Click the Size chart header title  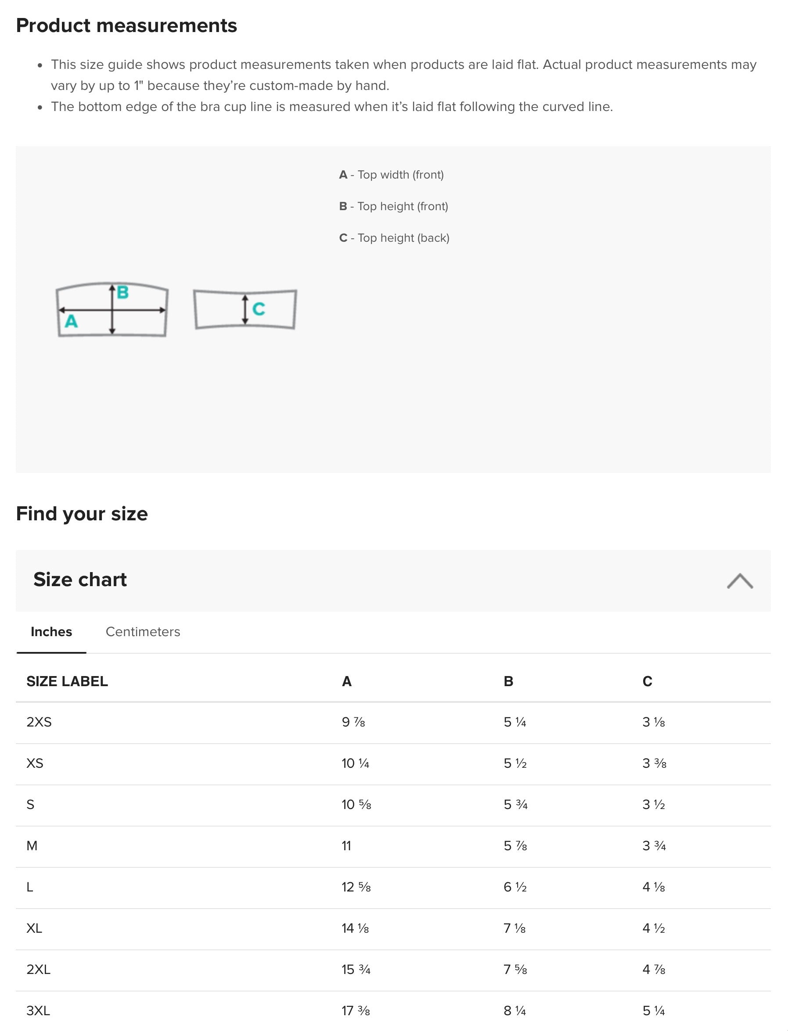coord(80,580)
